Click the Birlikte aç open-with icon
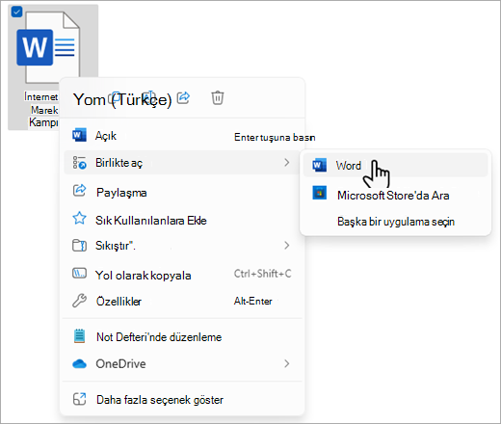This screenshot has height=424, width=501. [79, 163]
